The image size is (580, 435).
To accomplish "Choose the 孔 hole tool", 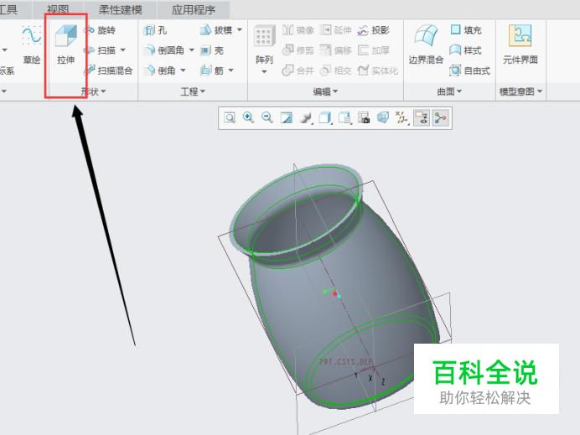I will 155,30.
